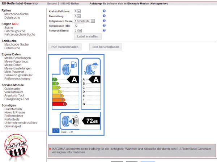Open help icon for Rollgeräusch Klasse
Screen dimensions: 217x162
(104, 21)
